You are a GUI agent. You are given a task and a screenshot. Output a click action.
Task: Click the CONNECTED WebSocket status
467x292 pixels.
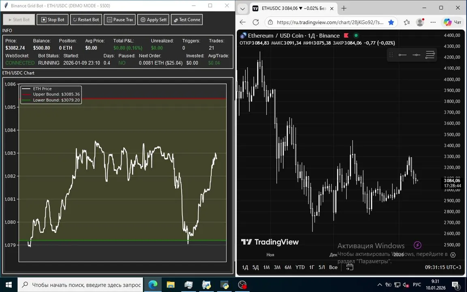coord(20,63)
